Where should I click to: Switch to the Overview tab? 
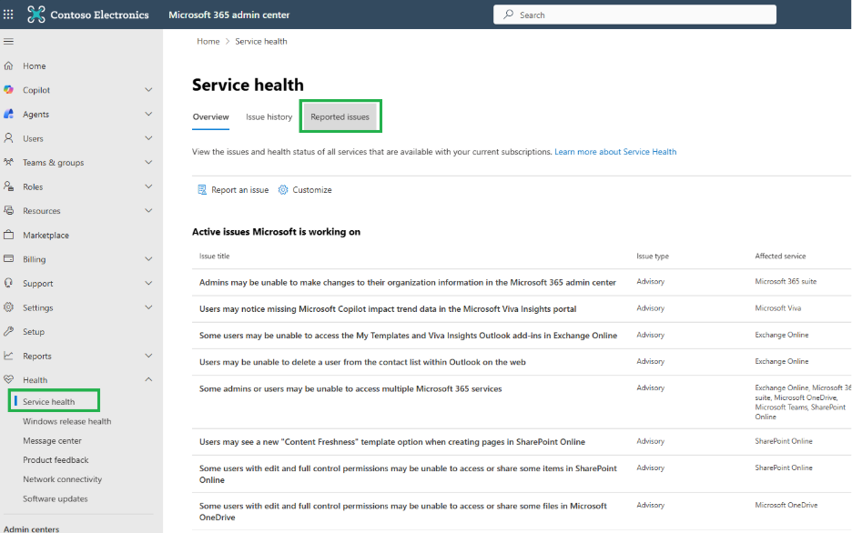(211, 116)
